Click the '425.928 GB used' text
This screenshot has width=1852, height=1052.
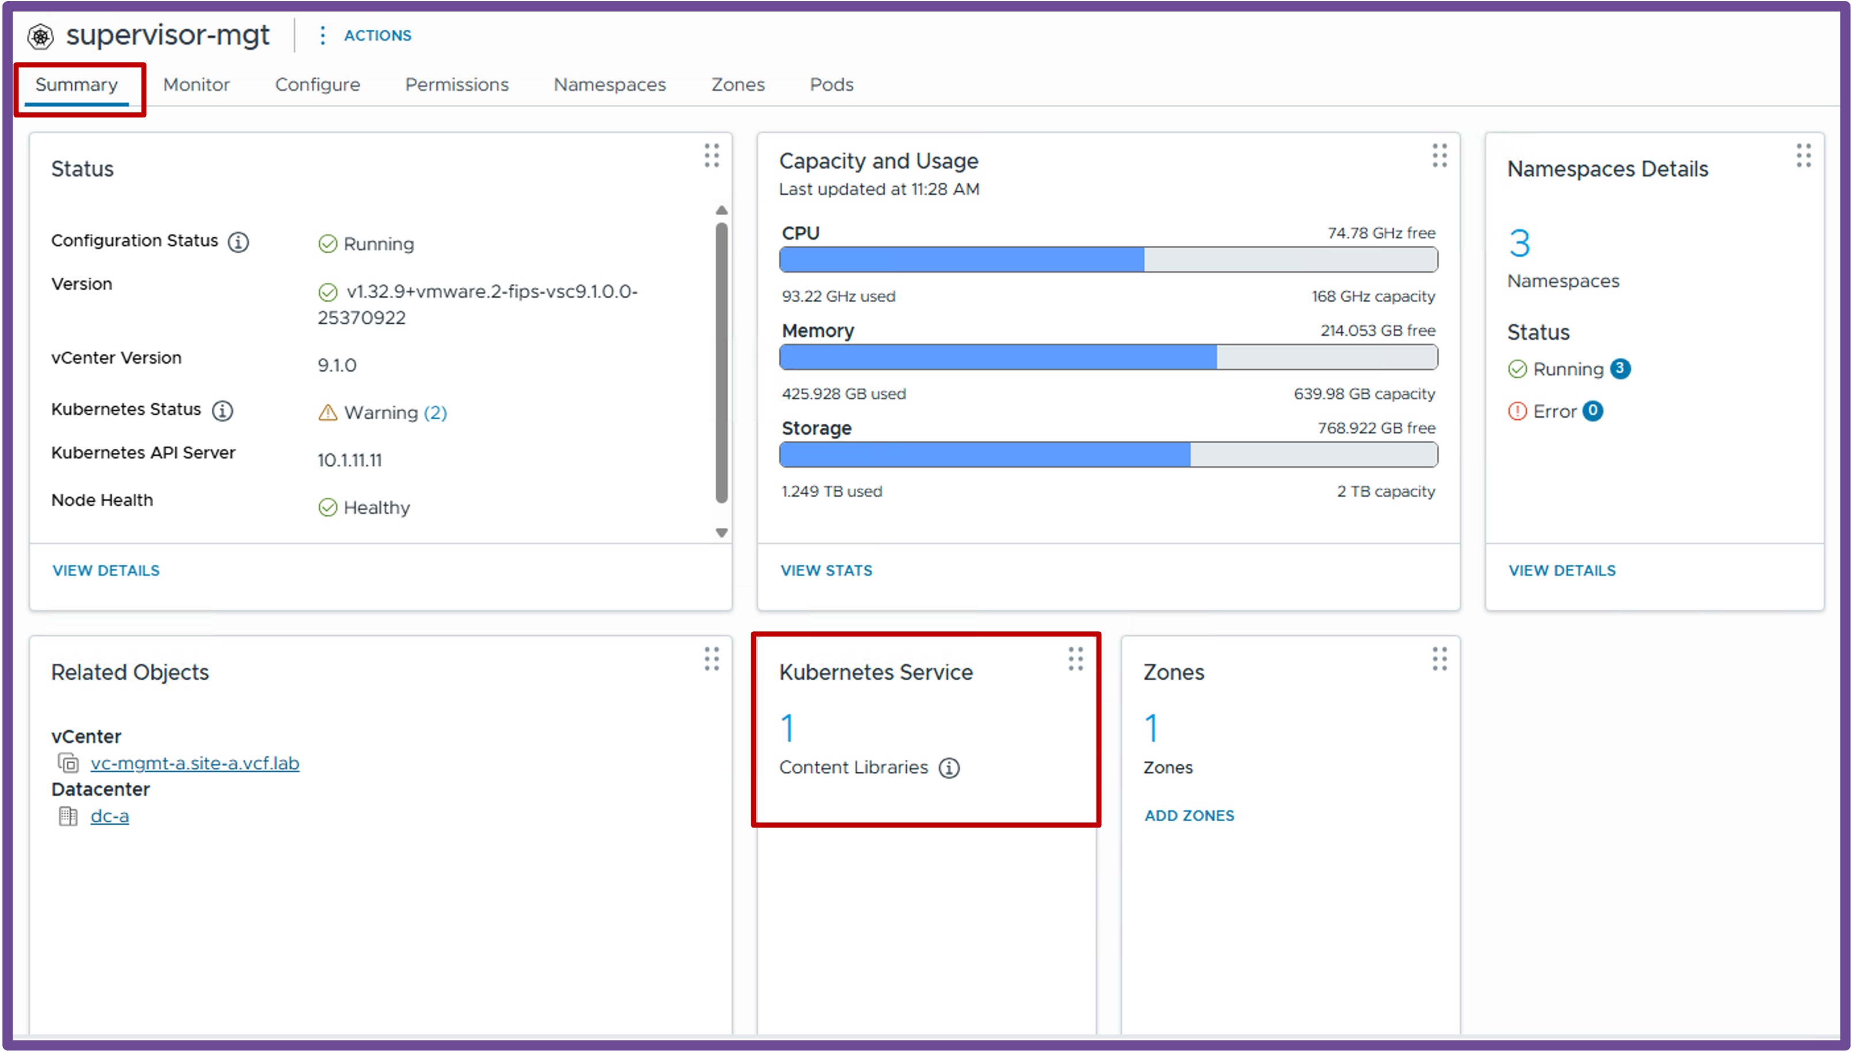click(x=843, y=394)
